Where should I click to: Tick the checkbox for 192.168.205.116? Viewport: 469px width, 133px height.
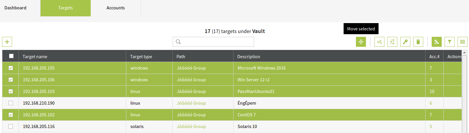tap(11, 127)
